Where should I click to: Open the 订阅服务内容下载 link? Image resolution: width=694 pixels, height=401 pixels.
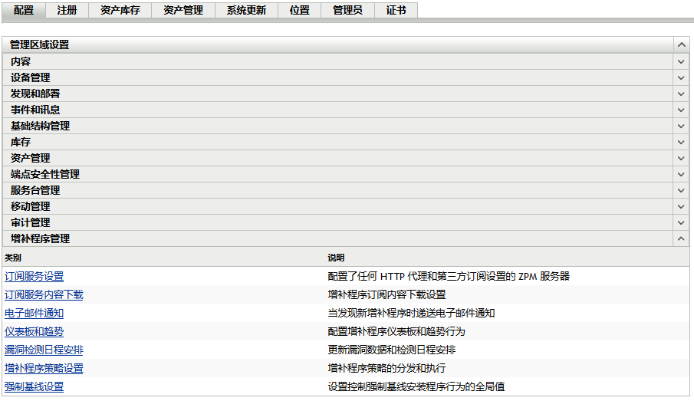44,294
